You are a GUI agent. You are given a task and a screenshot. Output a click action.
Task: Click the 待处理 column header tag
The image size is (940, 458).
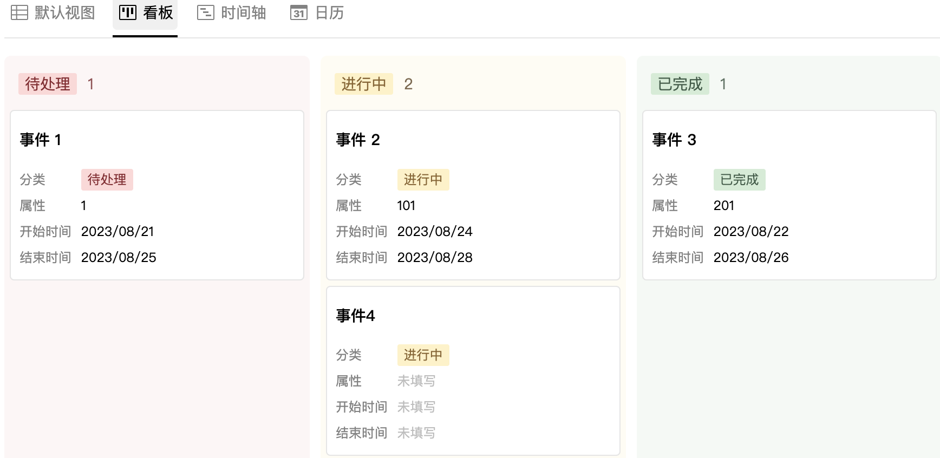pyautogui.click(x=48, y=84)
